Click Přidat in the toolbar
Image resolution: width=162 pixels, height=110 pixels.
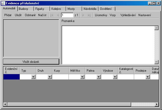tap(8, 15)
